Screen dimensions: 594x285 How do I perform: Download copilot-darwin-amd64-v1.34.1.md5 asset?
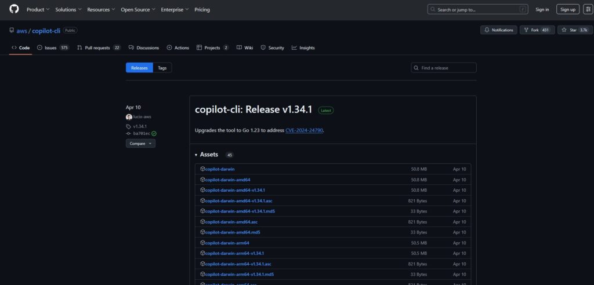[240, 211]
